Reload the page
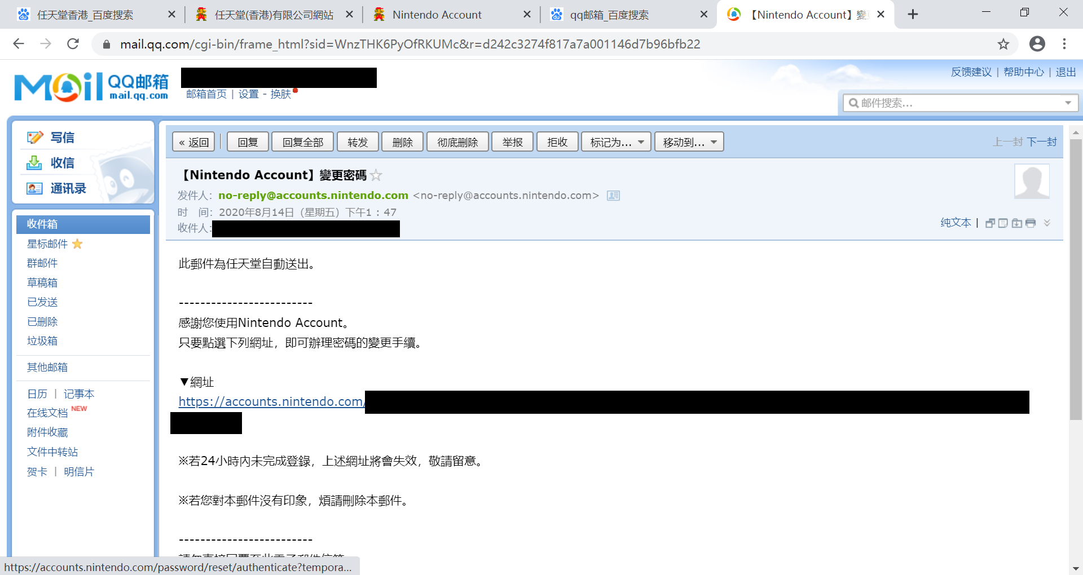 (x=73, y=44)
